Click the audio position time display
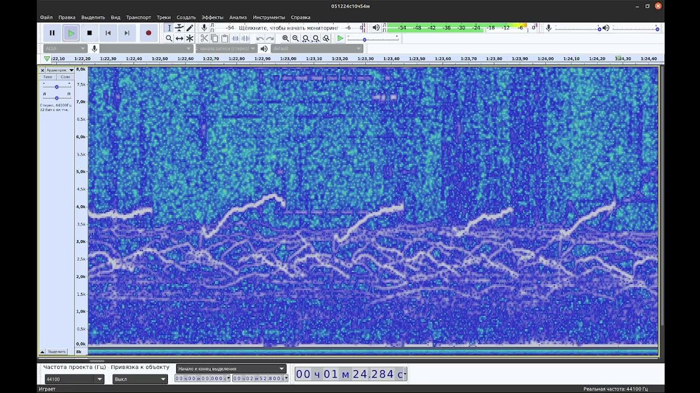Viewport: 700px width, 393px height. 351,374
